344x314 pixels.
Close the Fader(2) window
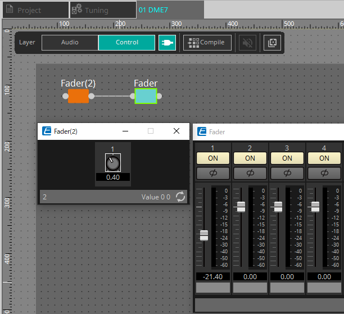(176, 131)
